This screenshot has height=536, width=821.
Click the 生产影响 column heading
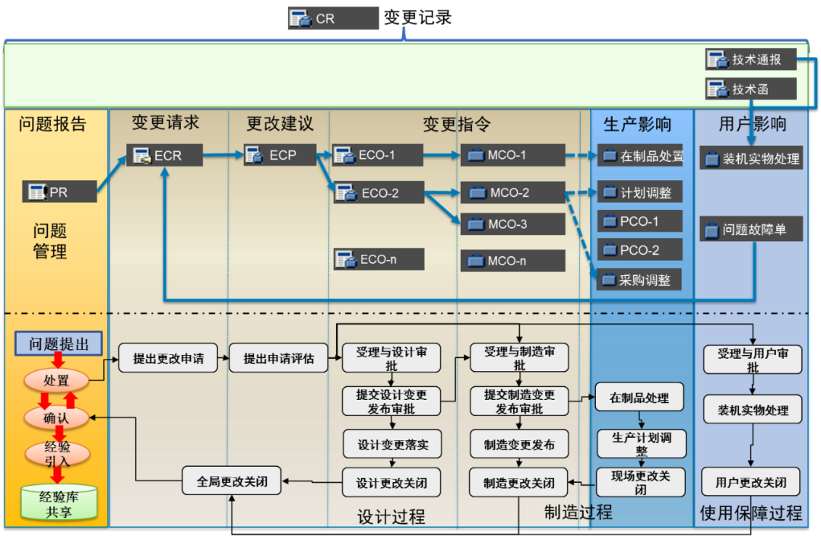coord(637,125)
